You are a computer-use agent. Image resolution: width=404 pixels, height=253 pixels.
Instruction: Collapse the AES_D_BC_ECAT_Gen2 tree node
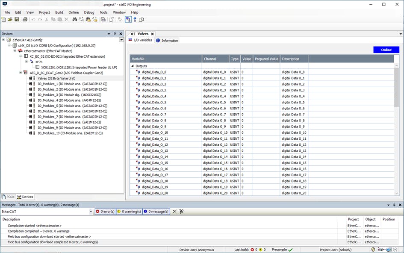pos(21,73)
